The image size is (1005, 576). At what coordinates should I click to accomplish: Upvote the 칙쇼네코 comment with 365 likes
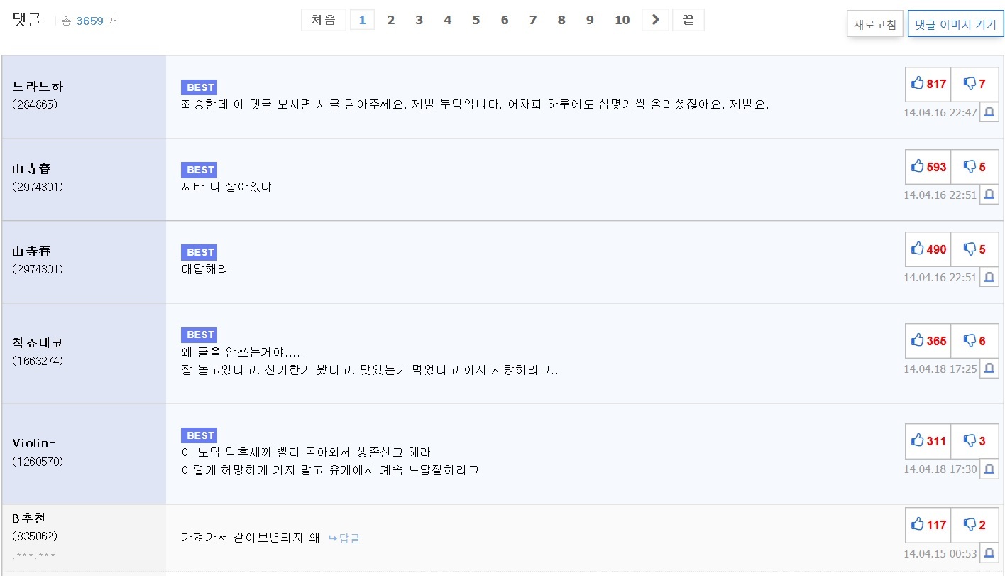click(928, 341)
